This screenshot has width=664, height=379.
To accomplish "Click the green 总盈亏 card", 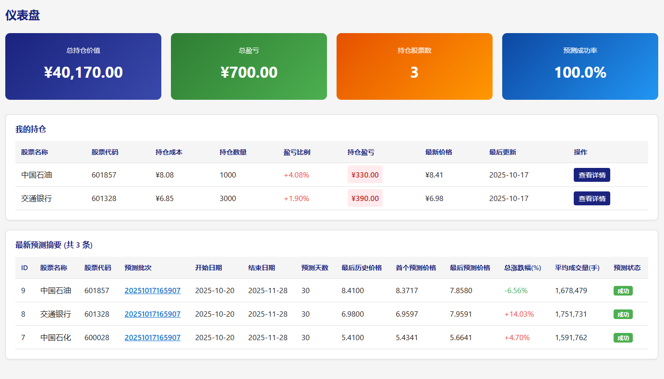I will [249, 66].
